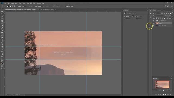The image size is (174, 98).
Task: Open the workspace switcher dropdown
Action: tap(168, 6)
